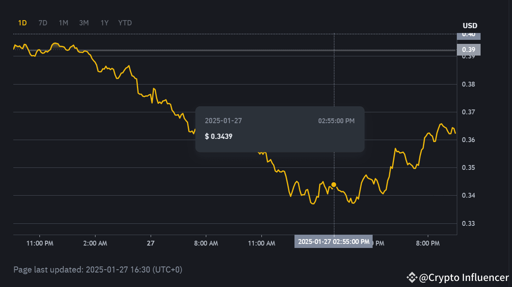512x287 pixels.
Task: Click the 0.33 price axis label
Action: 468,223
